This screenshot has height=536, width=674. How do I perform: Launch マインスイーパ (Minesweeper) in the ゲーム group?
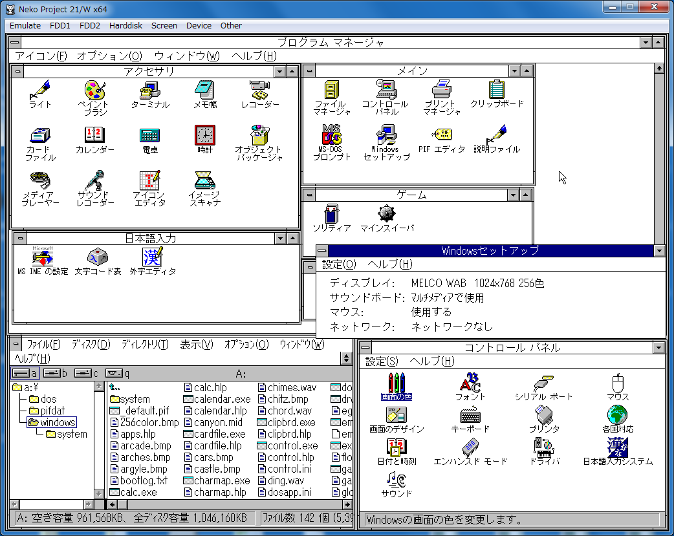click(x=386, y=213)
